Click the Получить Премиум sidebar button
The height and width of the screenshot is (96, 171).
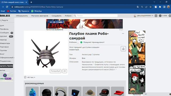point(6,66)
